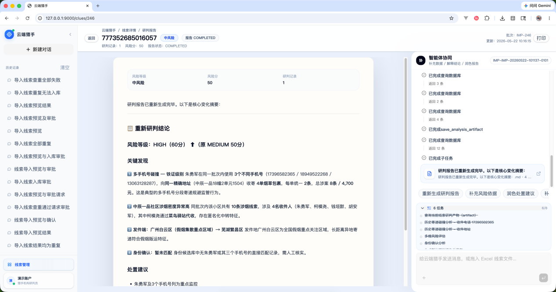This screenshot has height=292, width=556.
Task: Open 线索管理 in the sidebar
Action: coord(39,264)
